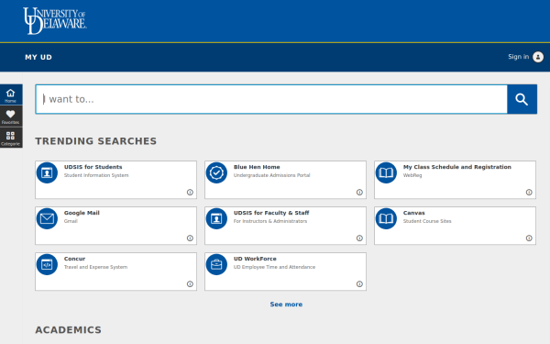Screen dimensions: 550x344
Task: Open the Favorites heart icon
Action: point(10,117)
